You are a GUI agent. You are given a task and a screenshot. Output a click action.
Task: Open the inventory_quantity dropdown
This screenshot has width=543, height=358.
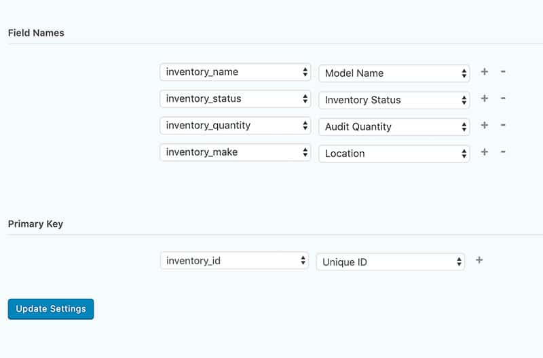(235, 126)
